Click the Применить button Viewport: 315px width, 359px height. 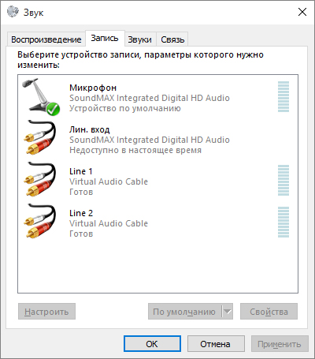point(280,344)
